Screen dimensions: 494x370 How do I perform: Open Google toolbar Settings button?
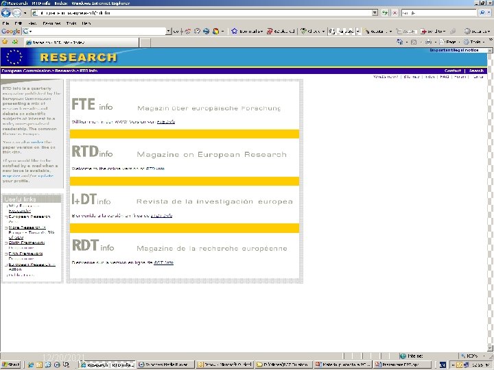coord(476,31)
